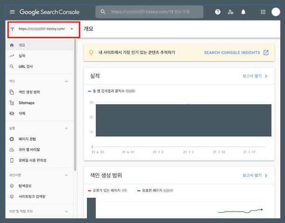Click the property URL text in selector
This screenshot has width=285, height=223.
point(42,29)
